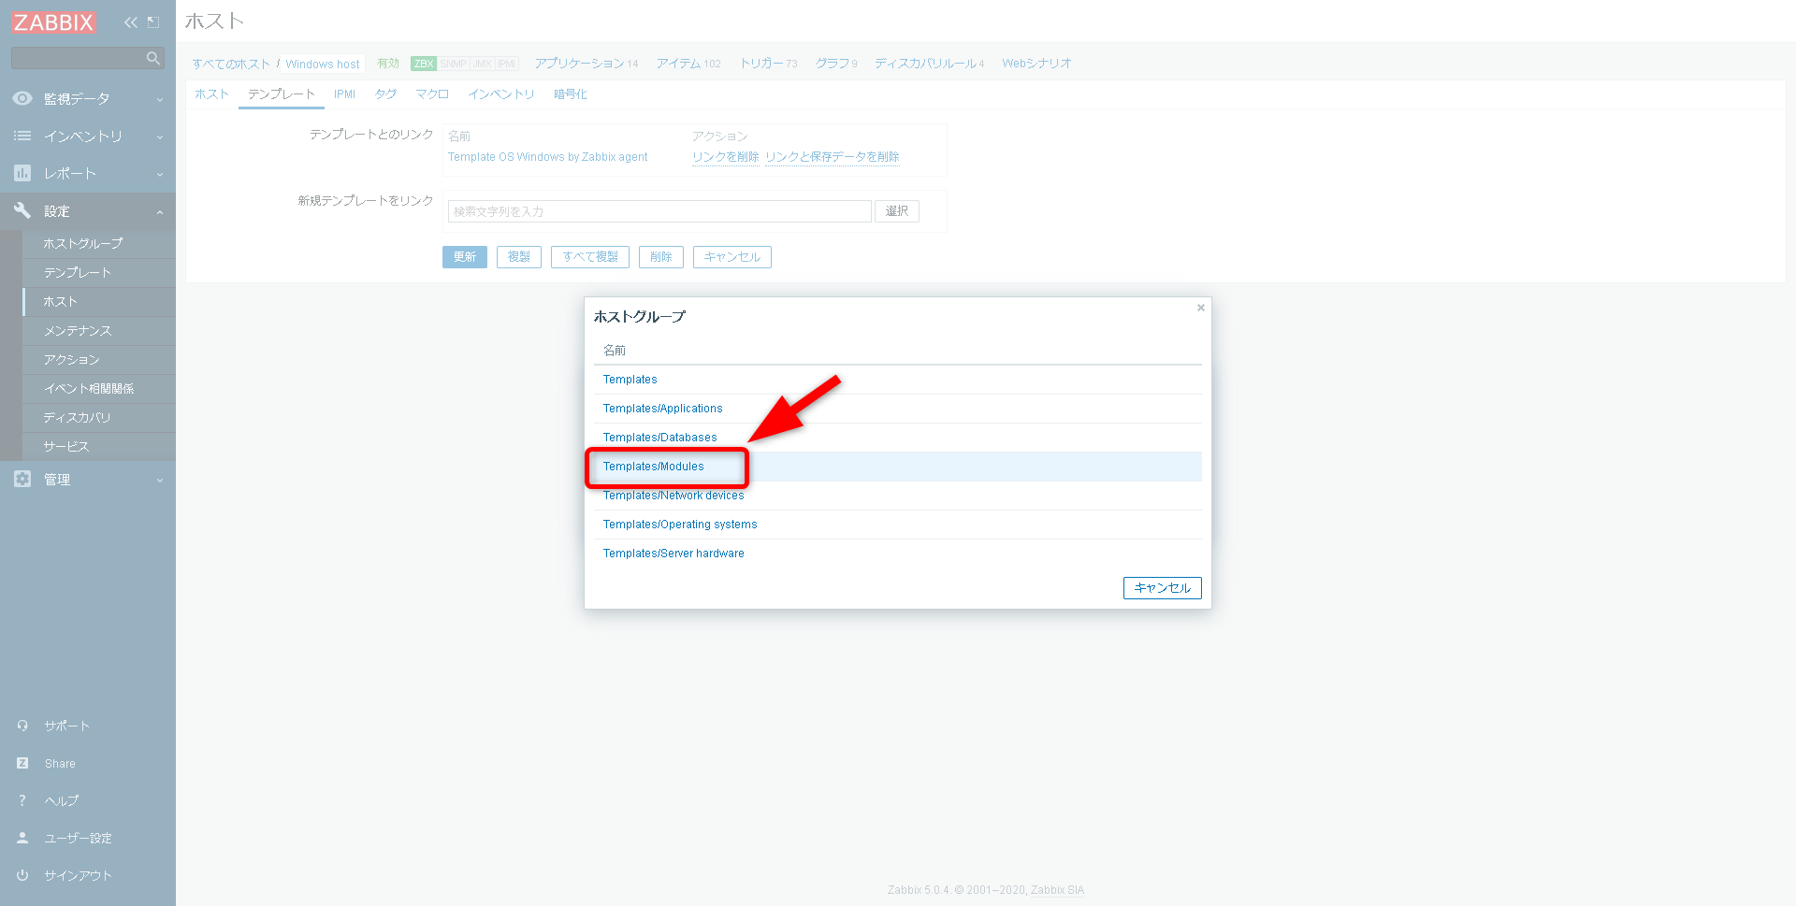Select Templates/Databases host group
Image resolution: width=1796 pixels, height=906 pixels.
[x=660, y=438]
